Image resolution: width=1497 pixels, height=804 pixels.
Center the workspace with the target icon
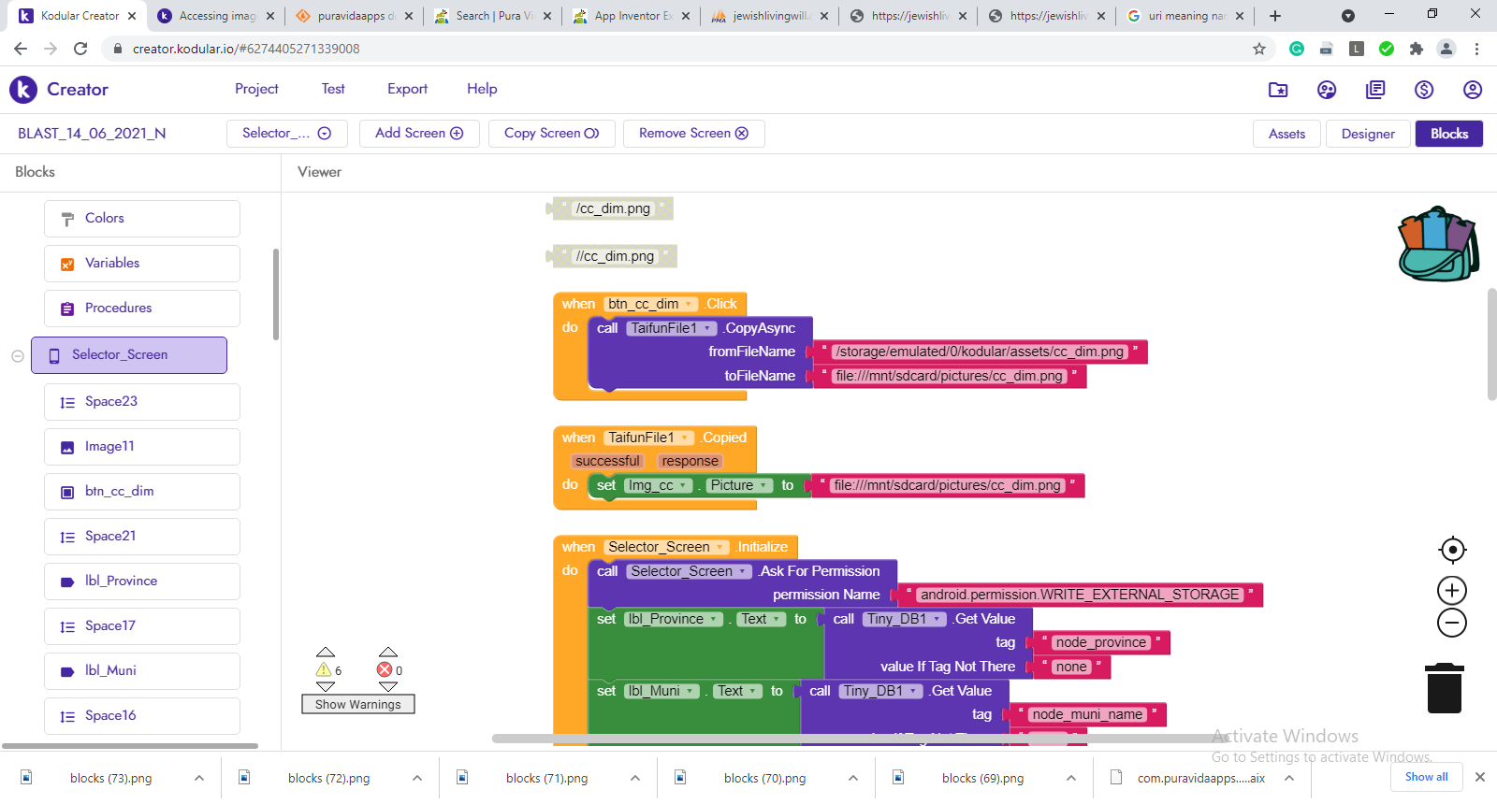[x=1452, y=550]
